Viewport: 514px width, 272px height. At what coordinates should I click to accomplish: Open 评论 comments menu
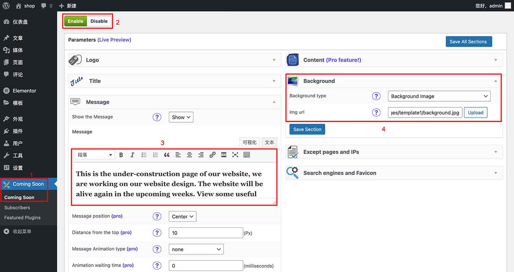pos(29,75)
